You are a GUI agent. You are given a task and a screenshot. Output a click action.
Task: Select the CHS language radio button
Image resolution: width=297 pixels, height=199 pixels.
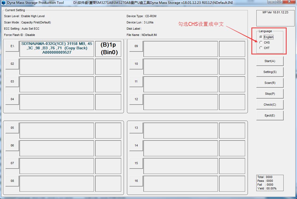[261, 42]
